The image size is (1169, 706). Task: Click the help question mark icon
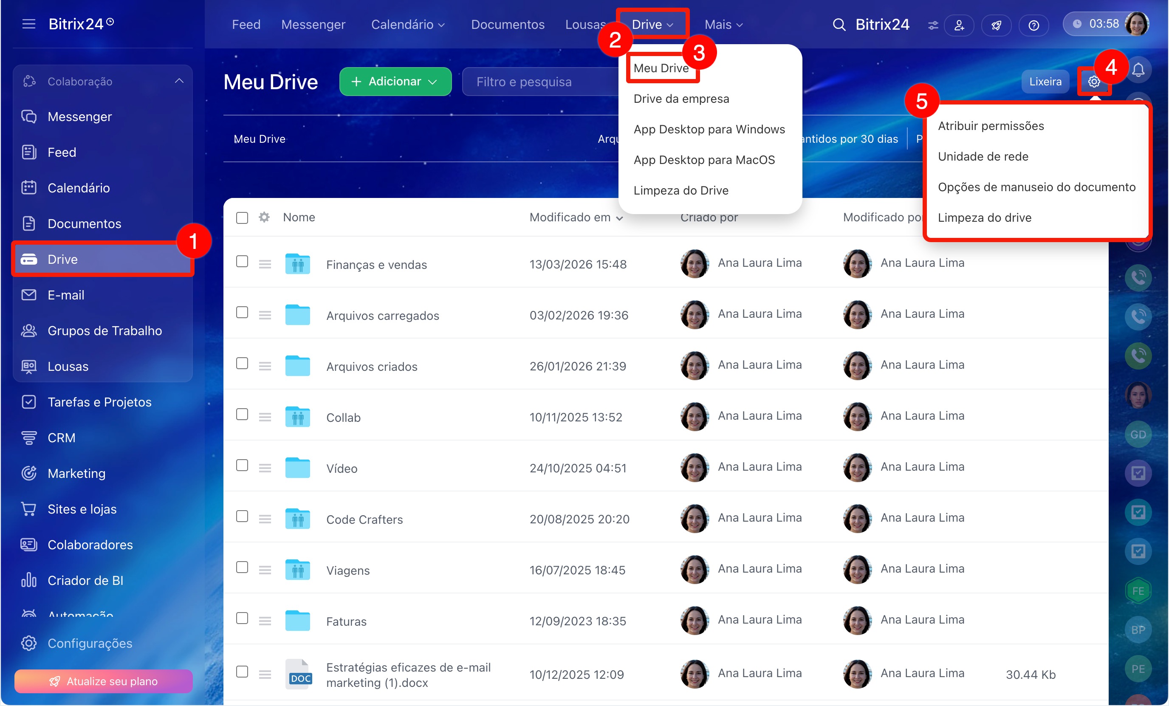(1033, 25)
